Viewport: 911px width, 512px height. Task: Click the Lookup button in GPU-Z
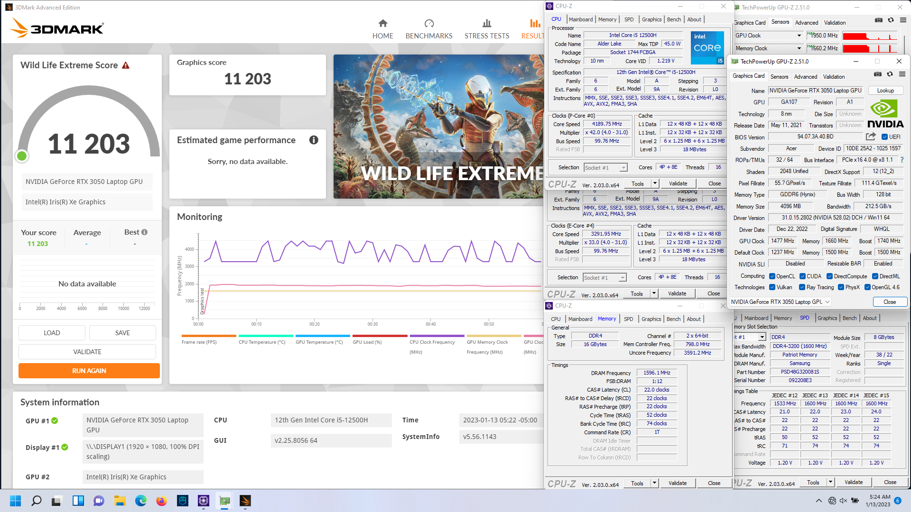[885, 91]
